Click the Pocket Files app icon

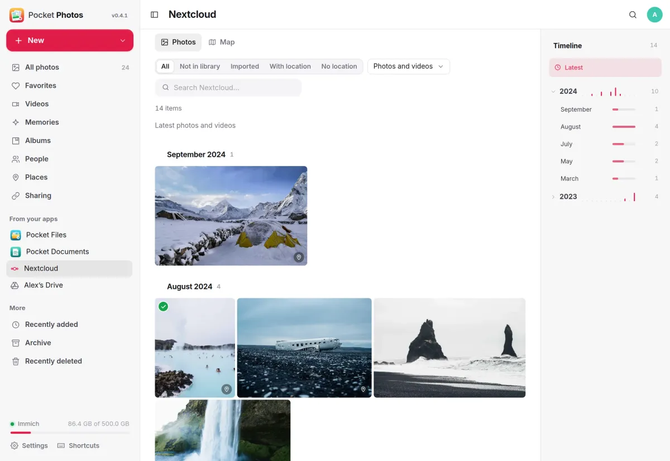pyautogui.click(x=16, y=235)
